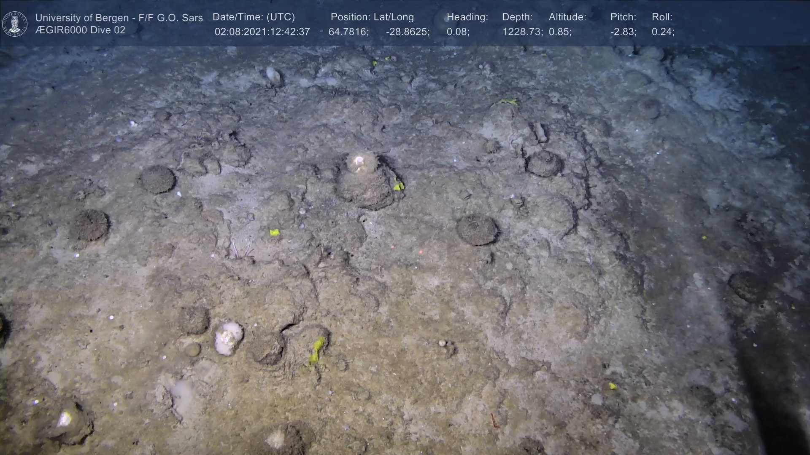This screenshot has height=455, width=810.
Task: Select the pitch value -2.83
Action: tap(623, 32)
